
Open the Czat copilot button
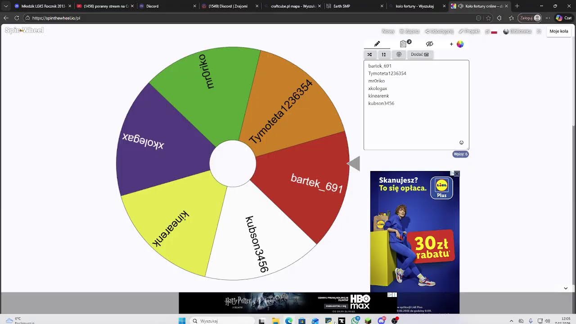(x=565, y=18)
